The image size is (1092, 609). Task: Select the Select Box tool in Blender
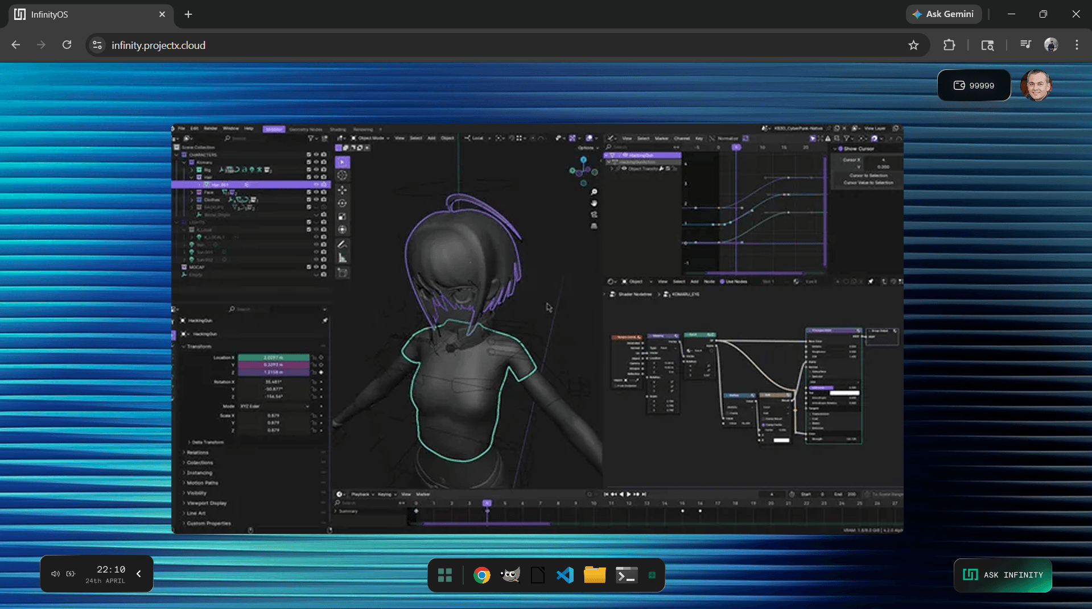(x=342, y=162)
